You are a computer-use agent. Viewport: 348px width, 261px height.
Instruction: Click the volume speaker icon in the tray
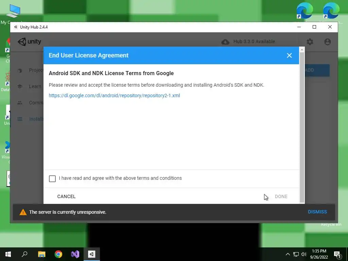pos(304,254)
